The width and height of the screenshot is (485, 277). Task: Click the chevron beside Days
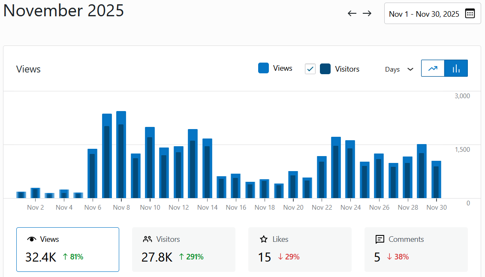pyautogui.click(x=410, y=69)
